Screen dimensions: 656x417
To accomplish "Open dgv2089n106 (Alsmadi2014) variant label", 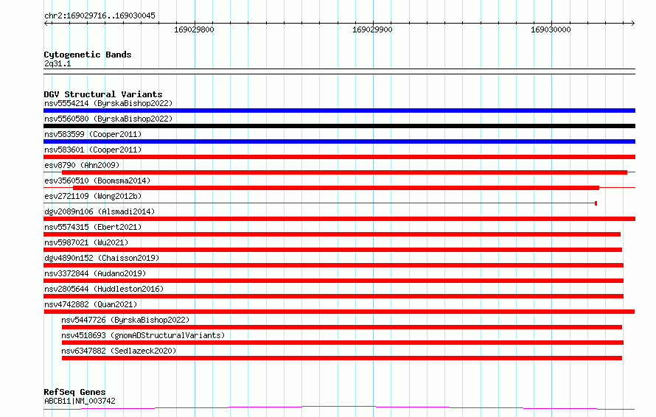I will 100,211.
